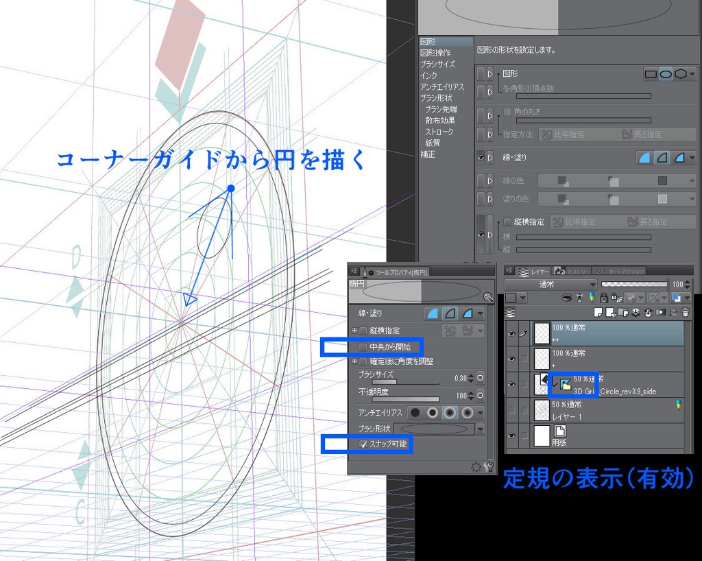The height and width of the screenshot is (561, 702).
Task: Hide the 用紙 layer with its eye toggle
Action: [511, 437]
